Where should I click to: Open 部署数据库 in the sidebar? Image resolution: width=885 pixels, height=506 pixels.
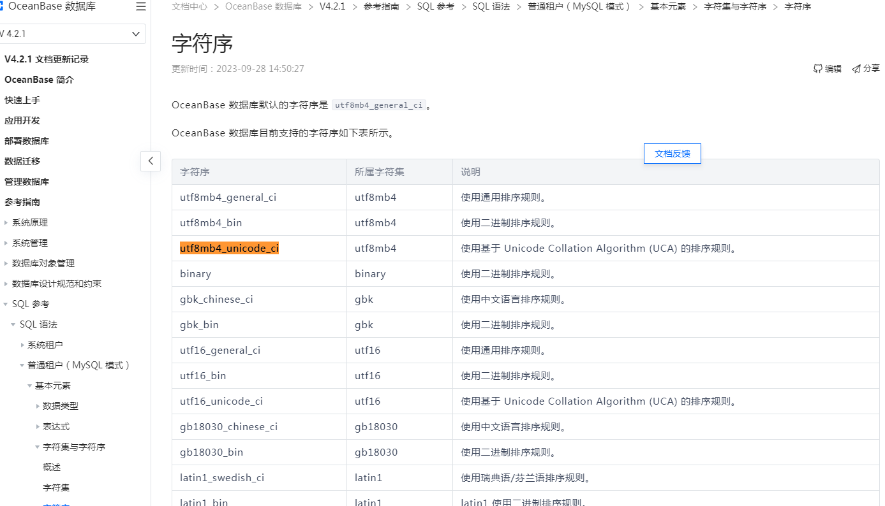(x=27, y=141)
